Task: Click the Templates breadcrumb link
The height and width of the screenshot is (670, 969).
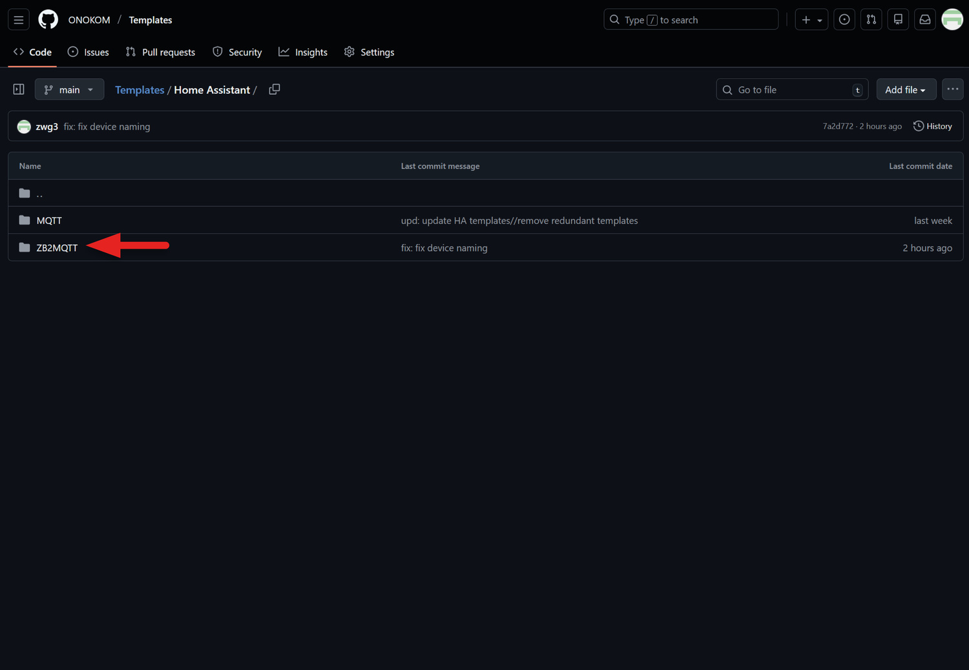Action: tap(140, 90)
